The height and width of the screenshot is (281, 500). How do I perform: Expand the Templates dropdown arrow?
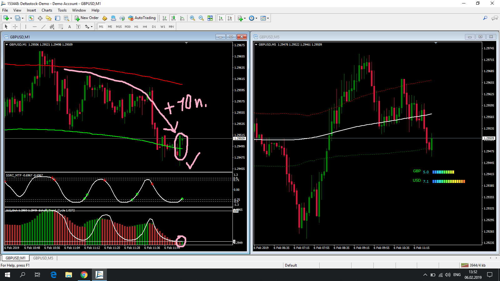click(x=268, y=18)
